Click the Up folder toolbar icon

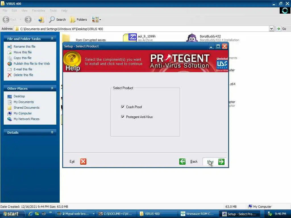click(41, 20)
